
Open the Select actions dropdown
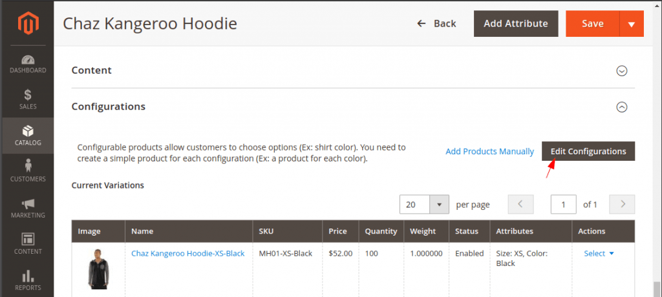click(x=599, y=254)
